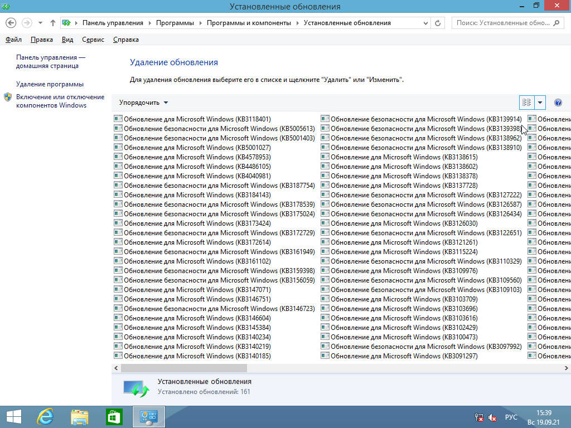This screenshot has height=428, width=571.
Task: Click the horizontal scrollbar left arrow
Action: click(x=116, y=368)
